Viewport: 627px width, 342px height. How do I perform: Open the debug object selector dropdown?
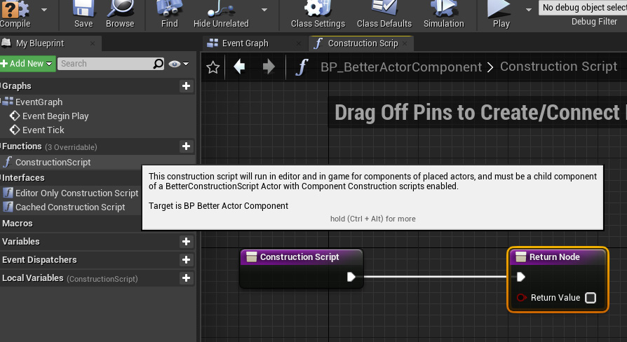click(582, 8)
